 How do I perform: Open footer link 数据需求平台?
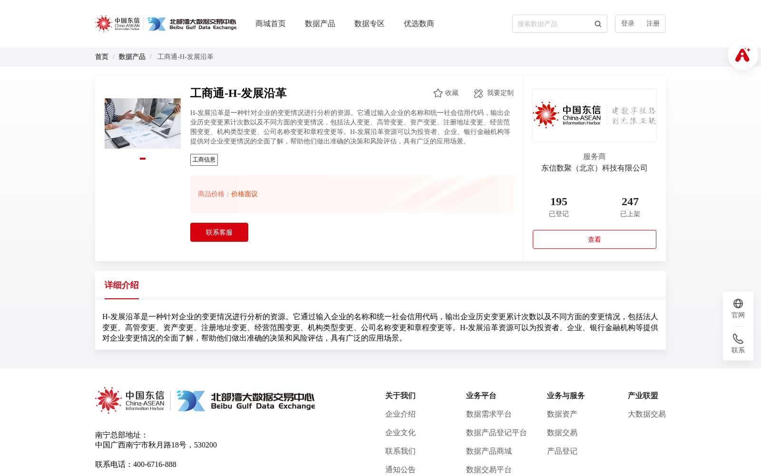tap(489, 414)
